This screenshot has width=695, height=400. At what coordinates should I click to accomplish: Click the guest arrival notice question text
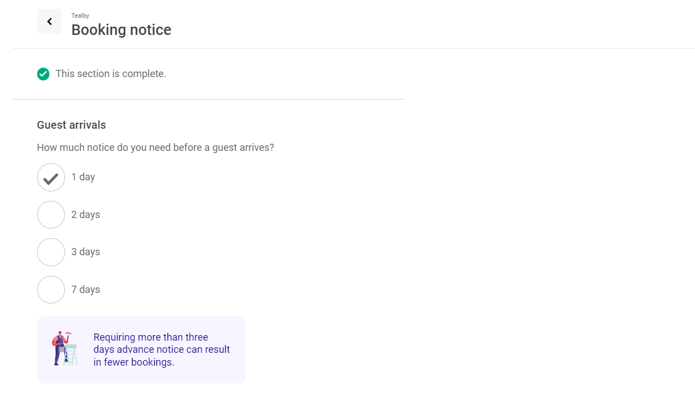[x=155, y=148]
